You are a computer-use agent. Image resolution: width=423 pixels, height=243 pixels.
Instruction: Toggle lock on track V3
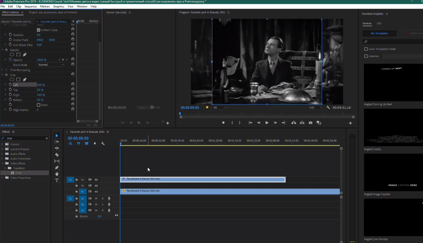coord(77,179)
